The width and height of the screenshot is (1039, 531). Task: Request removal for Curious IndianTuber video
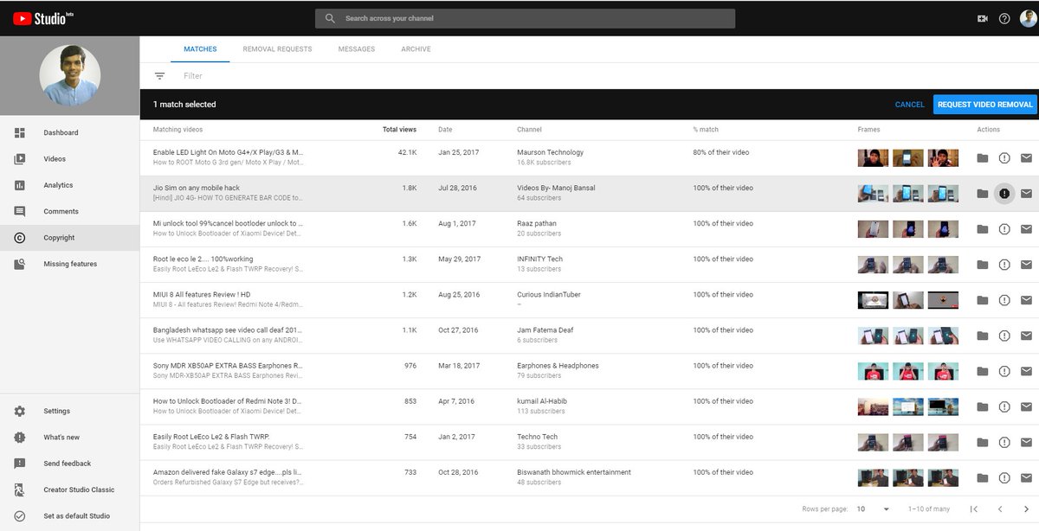(x=1004, y=300)
